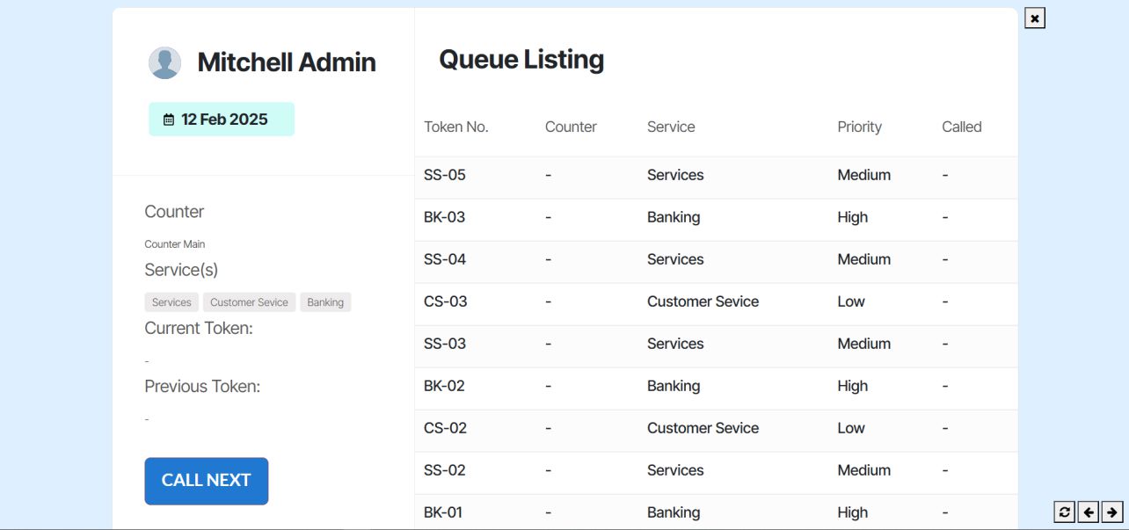Select the Services service tag
This screenshot has height=530, width=1129.
pos(171,302)
